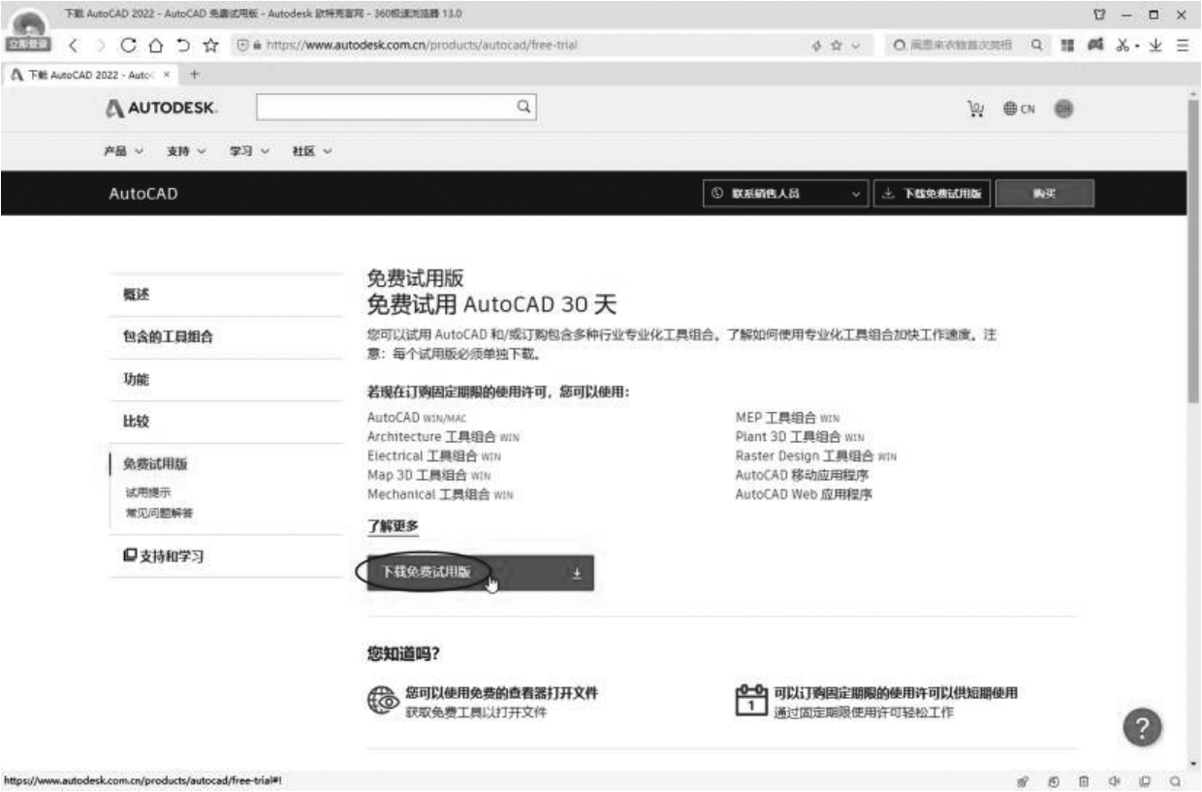Click the circled 下载免费试用版 button
The image size is (1202, 792).
[427, 572]
